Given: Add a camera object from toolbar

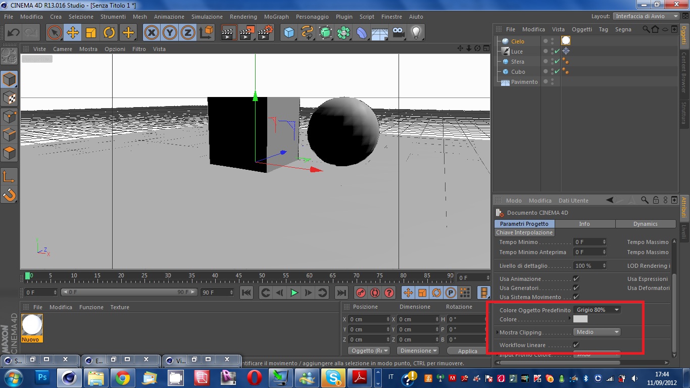Looking at the screenshot, I should (x=398, y=33).
